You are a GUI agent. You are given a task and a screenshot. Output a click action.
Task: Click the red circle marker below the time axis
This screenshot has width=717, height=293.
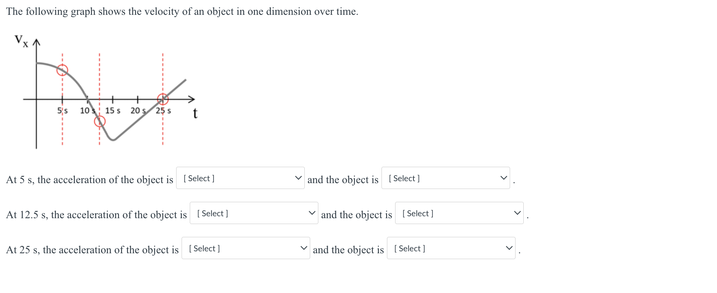pyautogui.click(x=100, y=122)
